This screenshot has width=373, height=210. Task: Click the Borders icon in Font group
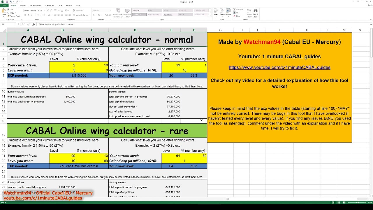click(x=38, y=15)
